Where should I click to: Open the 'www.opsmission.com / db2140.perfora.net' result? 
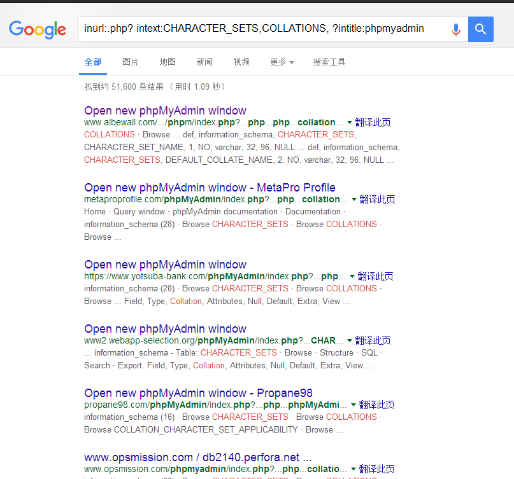point(197,457)
